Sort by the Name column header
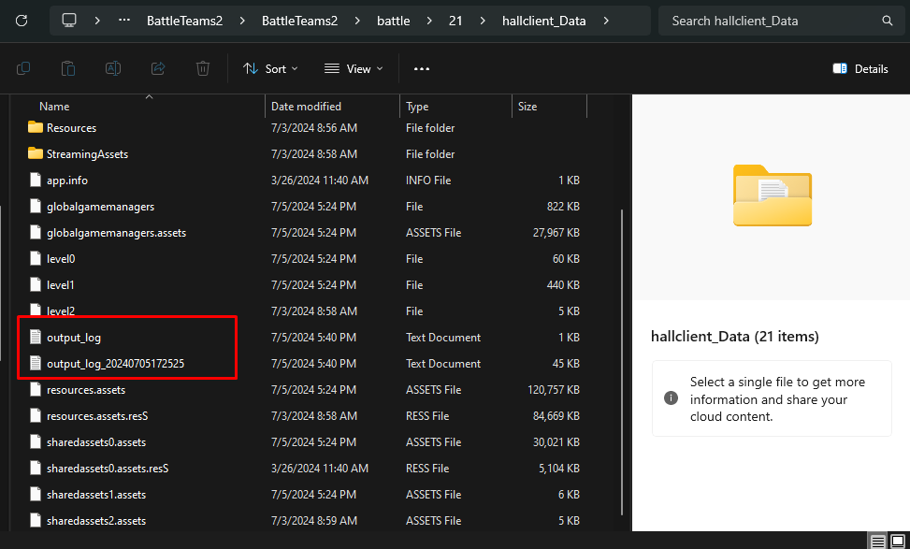 54,107
